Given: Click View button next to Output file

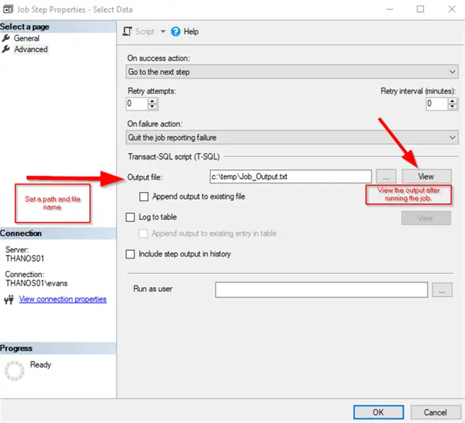Looking at the screenshot, I should coord(427,177).
